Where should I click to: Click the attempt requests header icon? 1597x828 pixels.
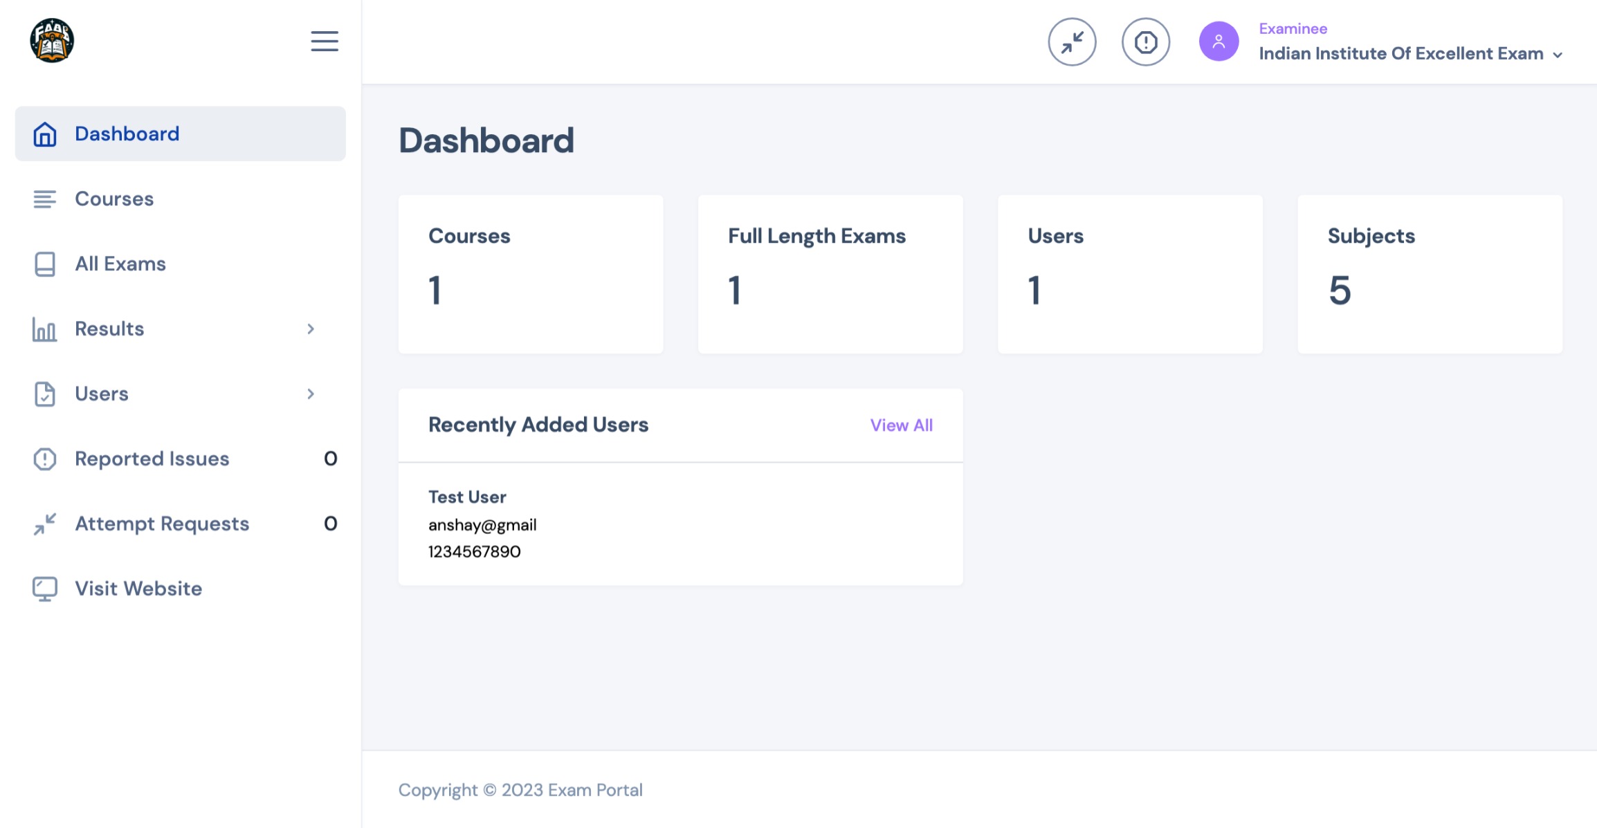(1072, 42)
